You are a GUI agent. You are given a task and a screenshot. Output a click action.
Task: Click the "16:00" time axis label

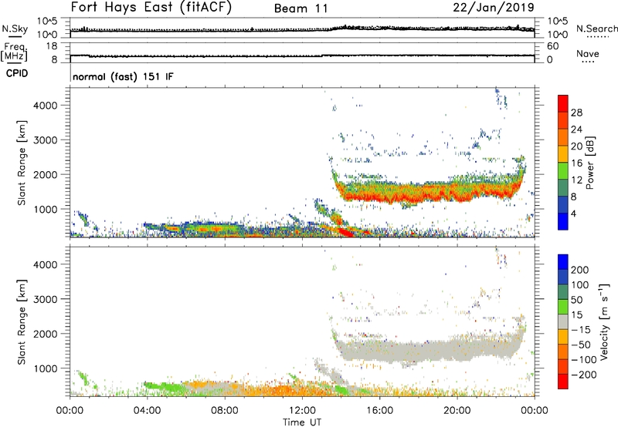coord(379,411)
